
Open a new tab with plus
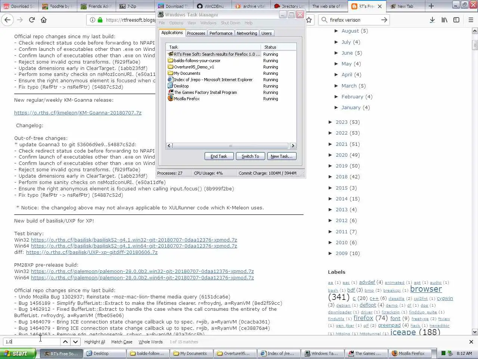pyautogui.click(x=431, y=6)
